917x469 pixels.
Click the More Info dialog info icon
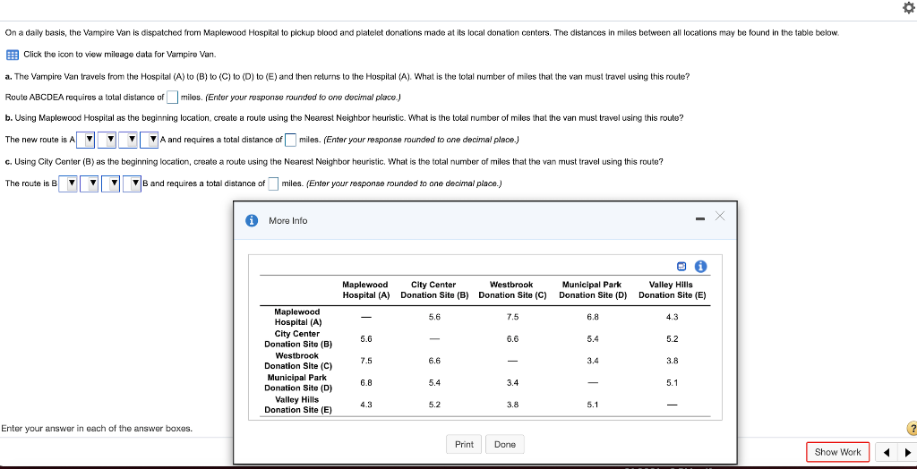pyautogui.click(x=252, y=220)
